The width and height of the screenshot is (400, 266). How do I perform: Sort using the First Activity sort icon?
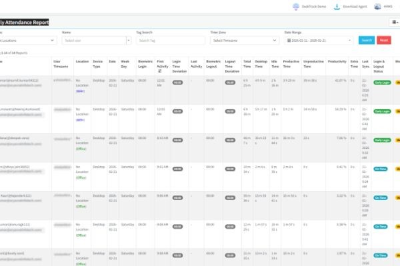coord(160,71)
